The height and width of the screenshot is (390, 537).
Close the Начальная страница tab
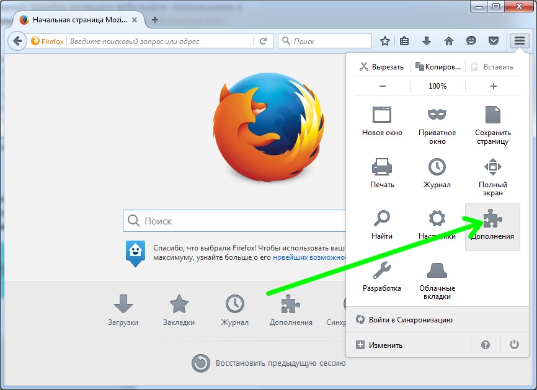[135, 20]
